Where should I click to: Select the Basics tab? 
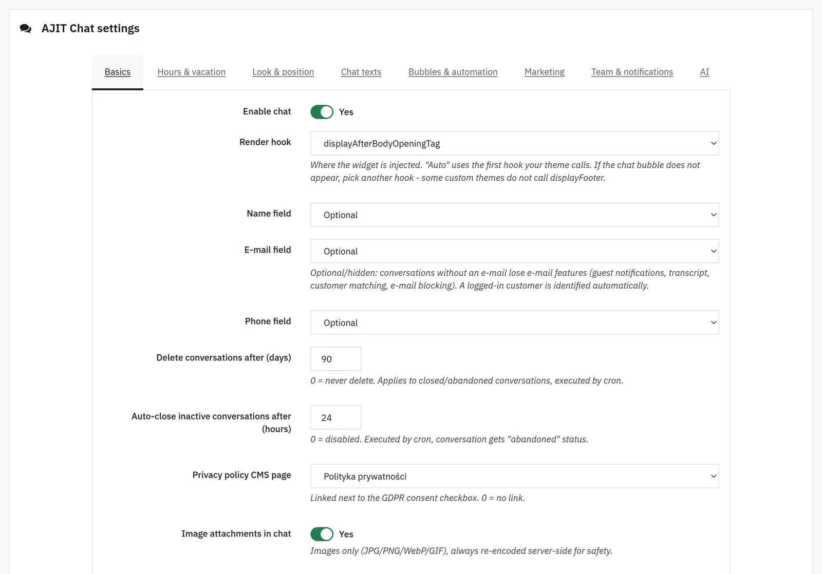[118, 72]
